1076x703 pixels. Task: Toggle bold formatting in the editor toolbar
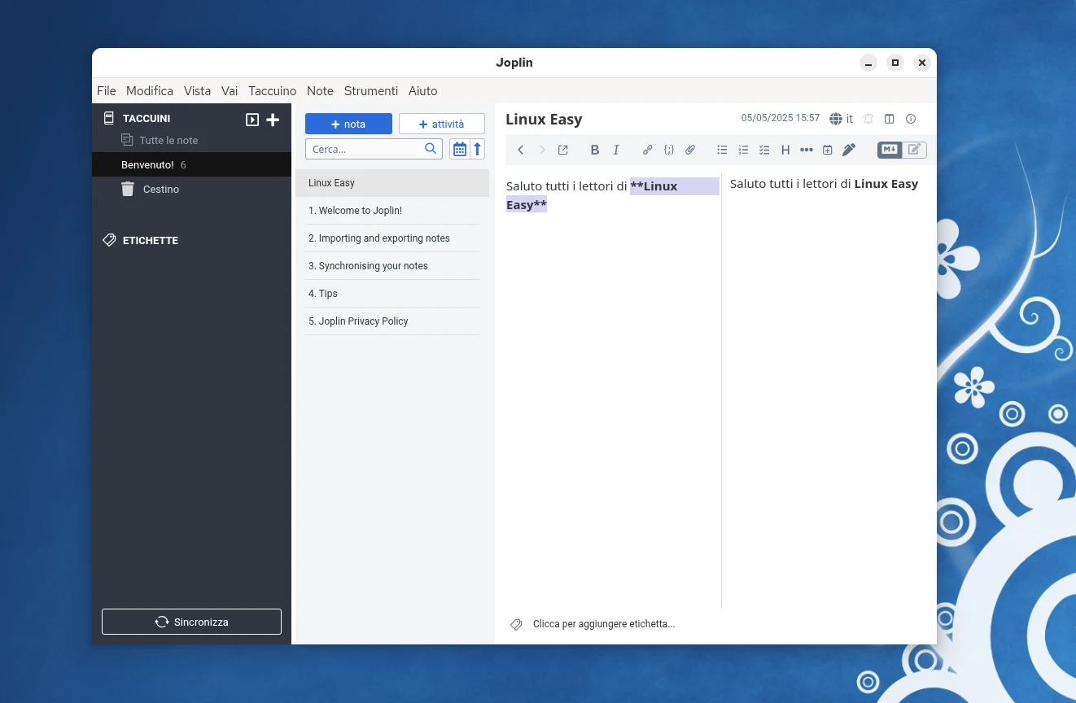pyautogui.click(x=595, y=150)
